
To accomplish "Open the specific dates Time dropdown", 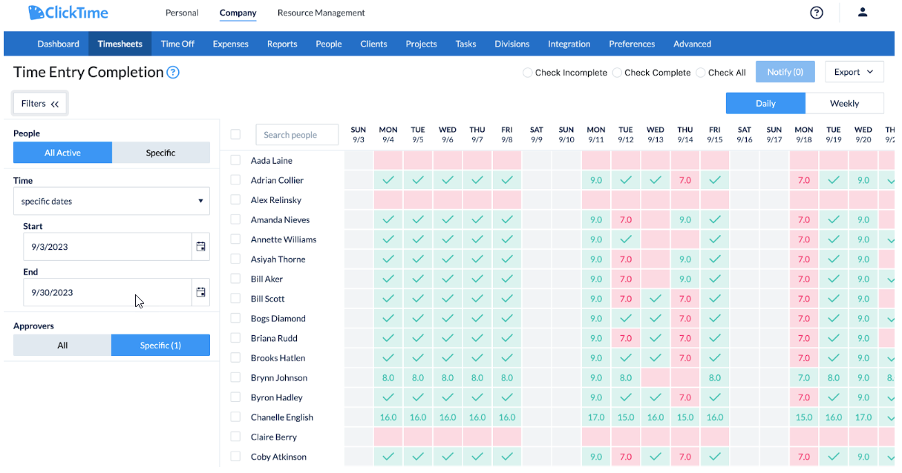I will pyautogui.click(x=111, y=201).
